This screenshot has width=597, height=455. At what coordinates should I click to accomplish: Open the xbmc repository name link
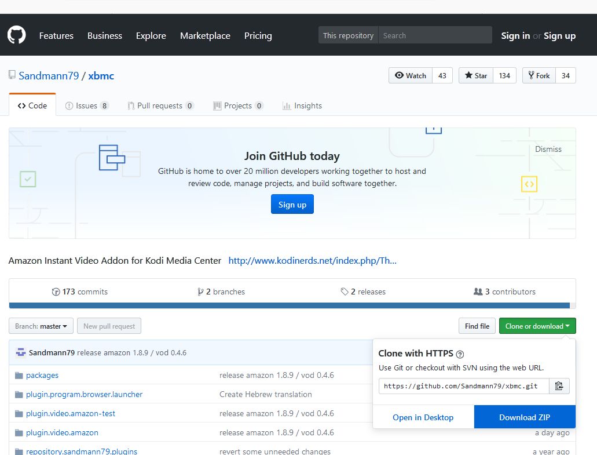101,75
